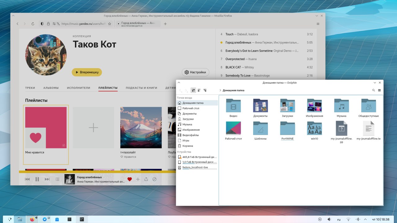Screen dimensions: 397x223
Task: Open Настройки button in Yandex Music
Action: pyautogui.click(x=195, y=72)
